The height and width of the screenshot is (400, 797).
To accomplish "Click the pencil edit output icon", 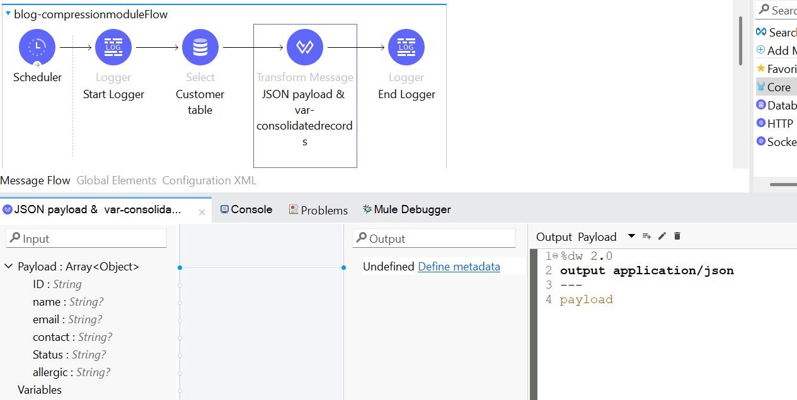I will (x=662, y=236).
